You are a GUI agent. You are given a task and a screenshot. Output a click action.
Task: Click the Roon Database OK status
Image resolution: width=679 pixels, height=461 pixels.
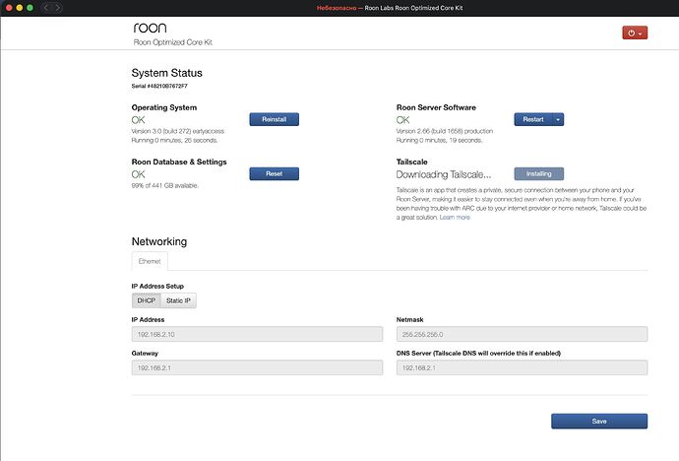138,174
